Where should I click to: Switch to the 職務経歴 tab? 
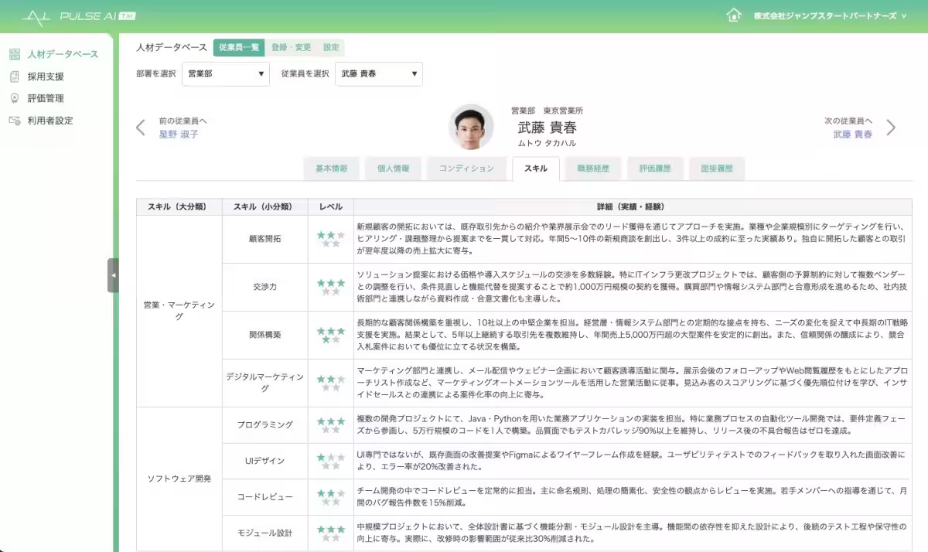(592, 169)
